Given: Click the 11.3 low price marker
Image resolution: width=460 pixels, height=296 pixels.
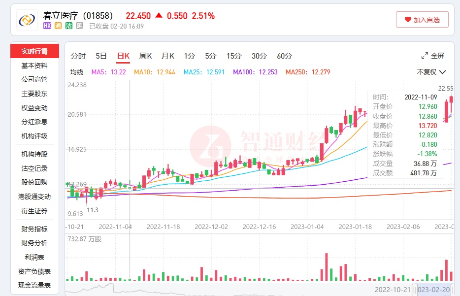Looking at the screenshot, I should [93, 210].
